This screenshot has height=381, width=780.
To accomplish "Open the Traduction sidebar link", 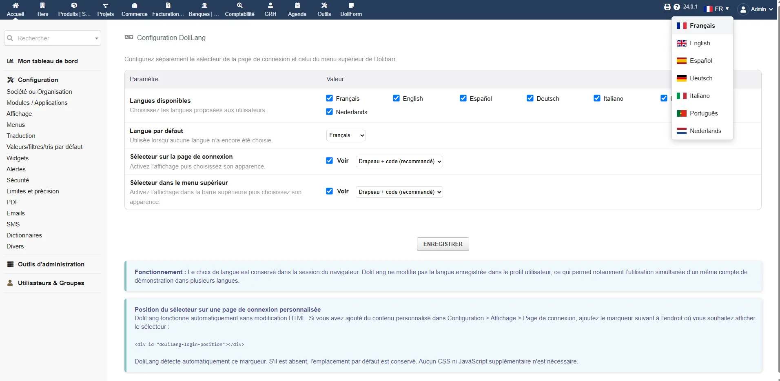I will click(21, 135).
